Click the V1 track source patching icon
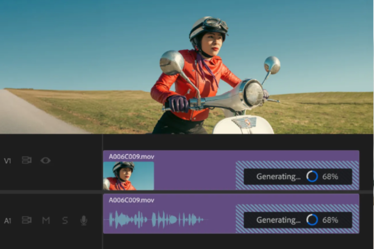374x249 pixels. (x=27, y=160)
